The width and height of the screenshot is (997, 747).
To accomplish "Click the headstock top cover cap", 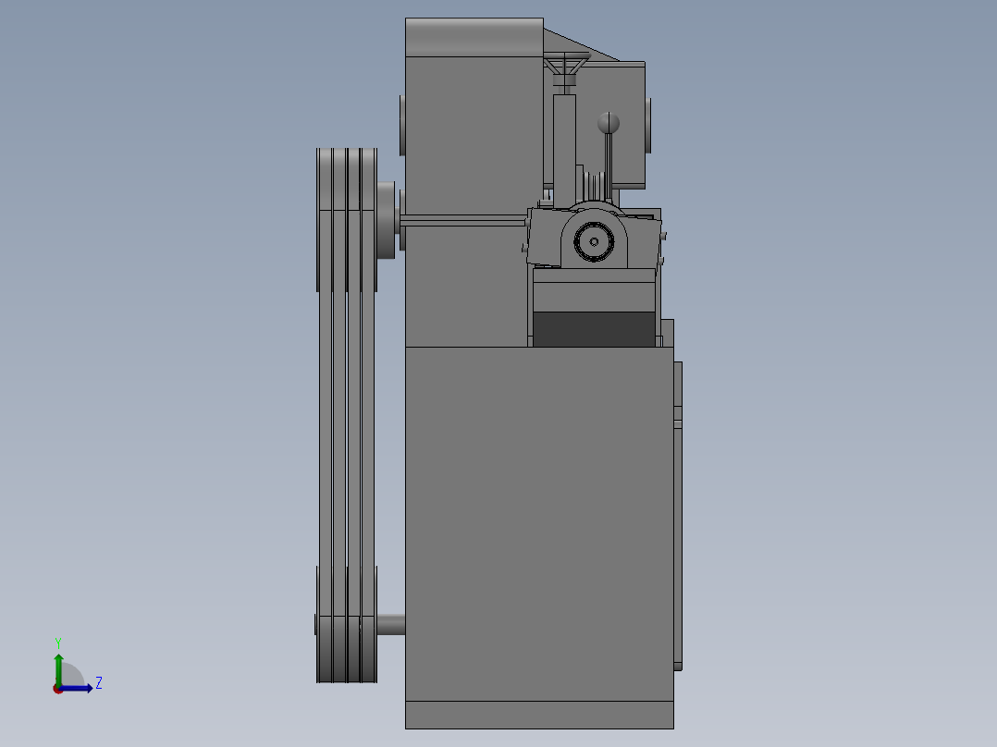I will click(x=474, y=38).
